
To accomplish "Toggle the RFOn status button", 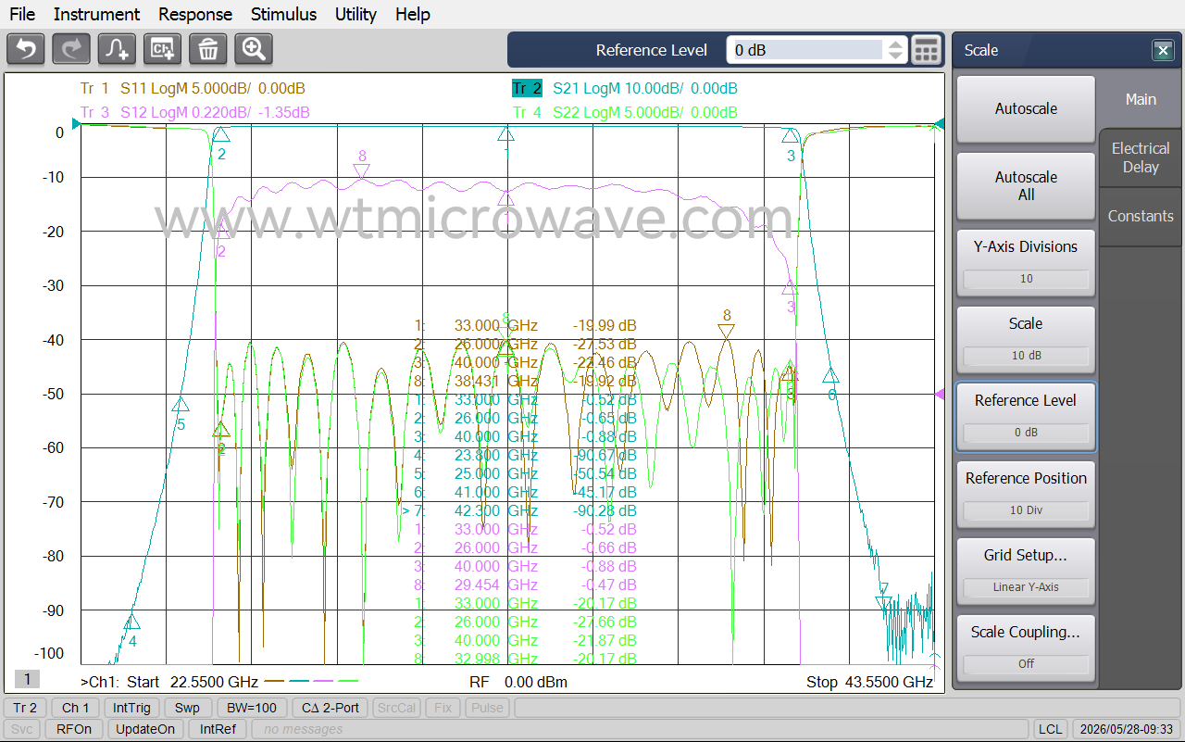I will point(74,729).
